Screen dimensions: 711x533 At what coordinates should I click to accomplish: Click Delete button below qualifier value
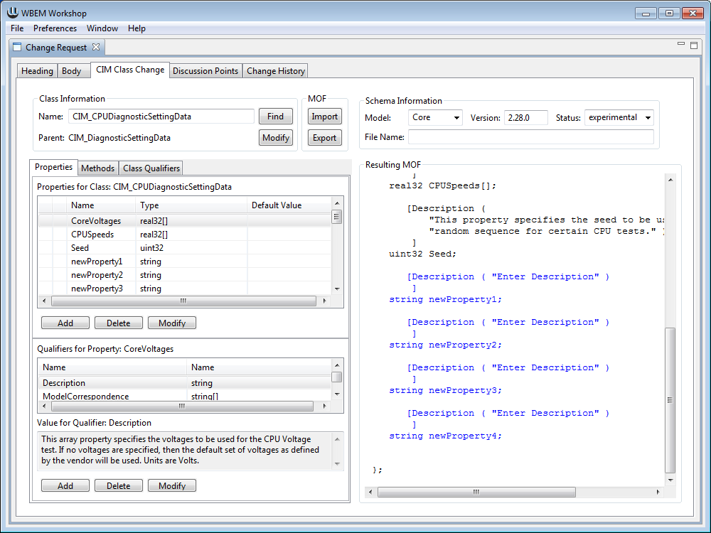click(118, 485)
